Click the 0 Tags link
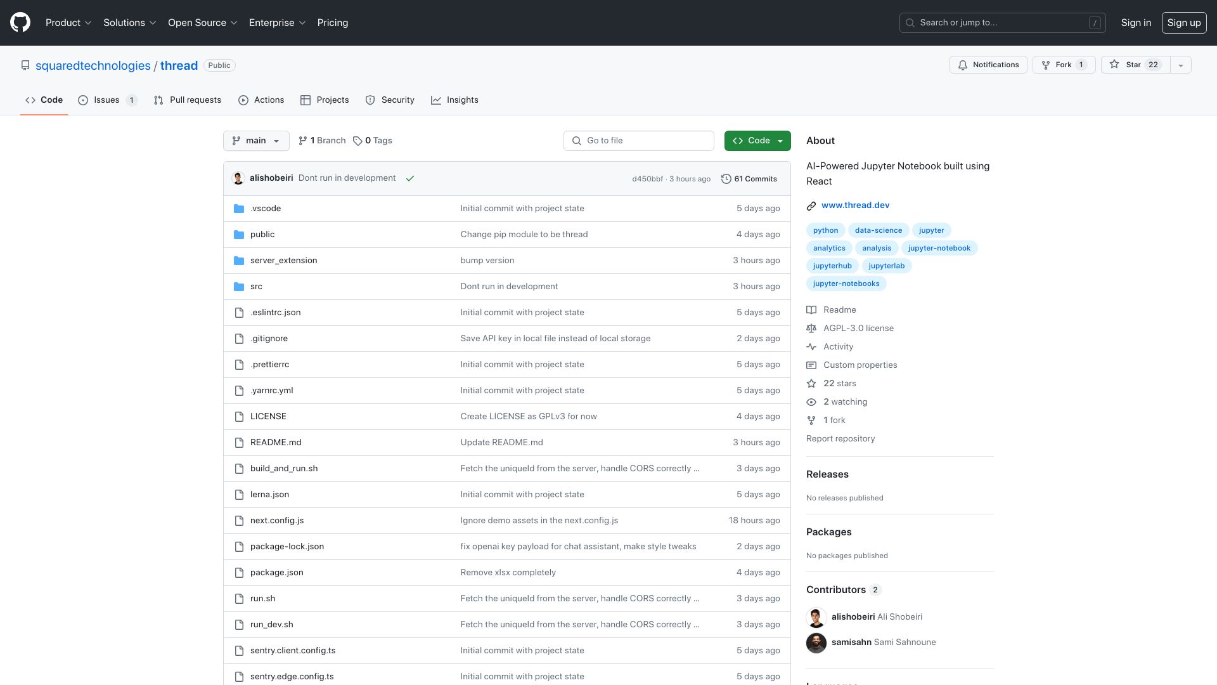The image size is (1217, 685). point(373,141)
